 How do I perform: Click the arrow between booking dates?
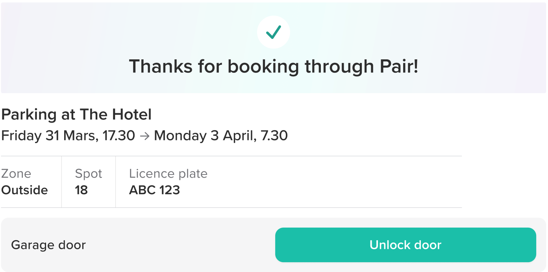click(144, 136)
